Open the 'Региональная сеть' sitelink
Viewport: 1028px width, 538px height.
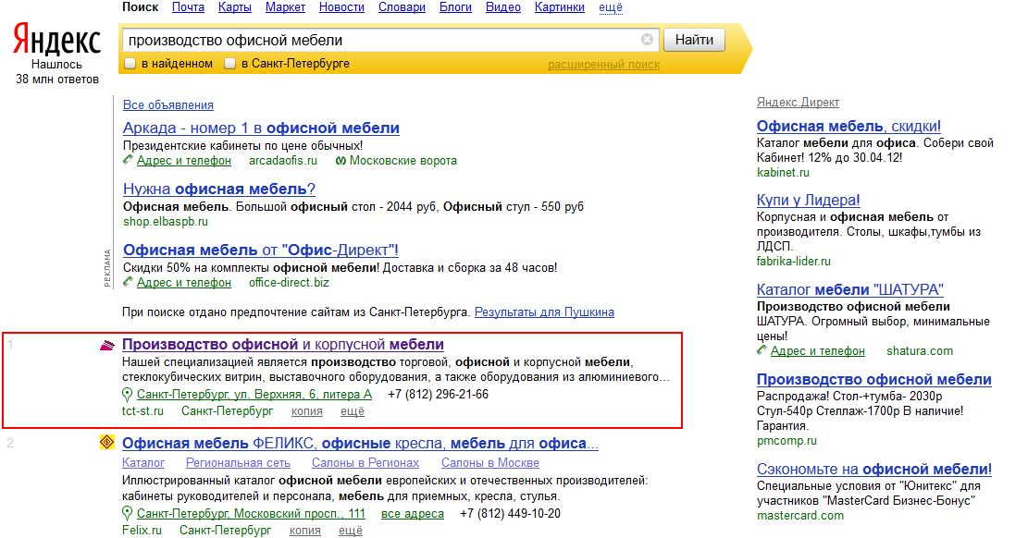238,462
